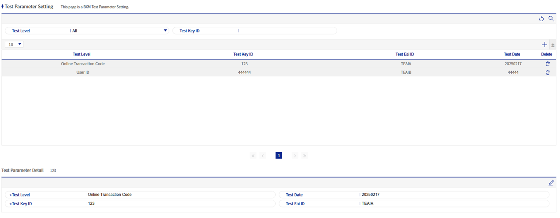Viewport: 560px width, 218px height.
Task: Click the Test Eai ID detail field
Action: coord(453,204)
